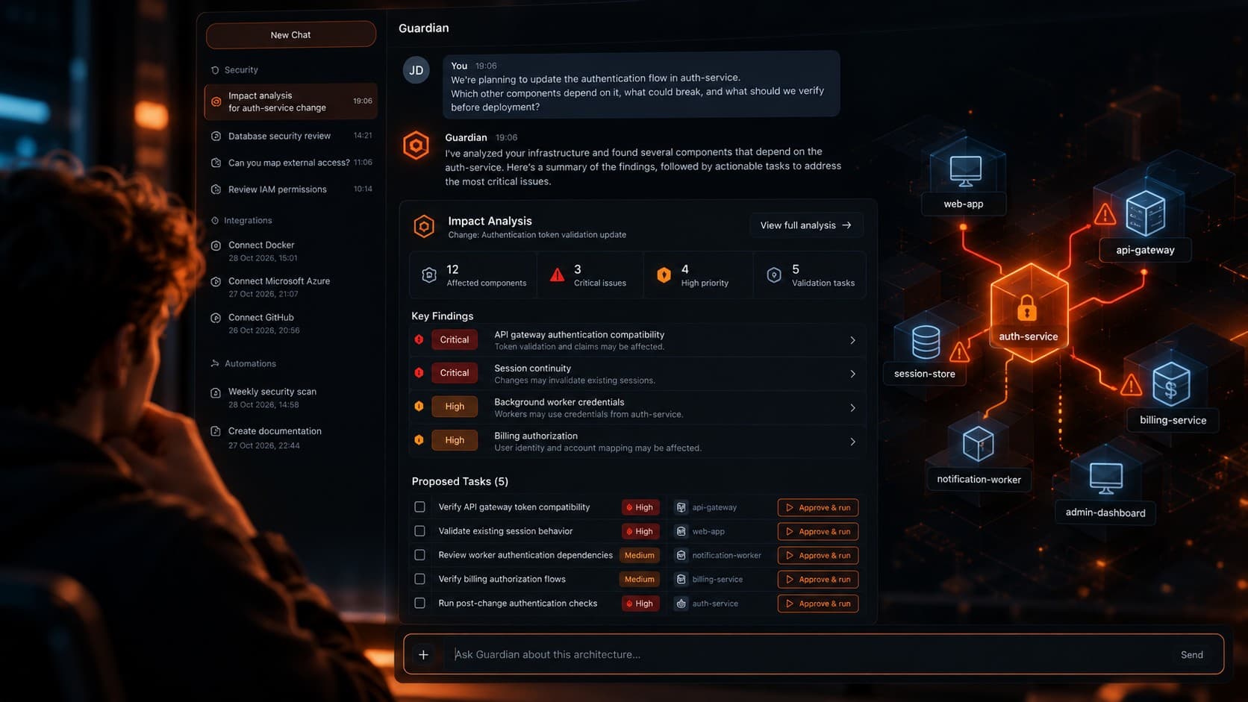Click the Guardian hexagon avatar in the reply
1248x702 pixels.
click(416, 145)
